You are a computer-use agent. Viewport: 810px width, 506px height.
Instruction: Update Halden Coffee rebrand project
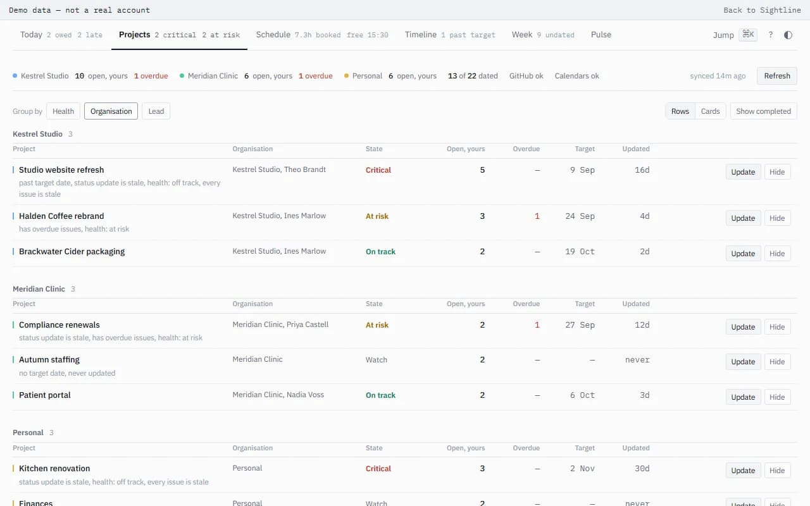[x=743, y=218]
